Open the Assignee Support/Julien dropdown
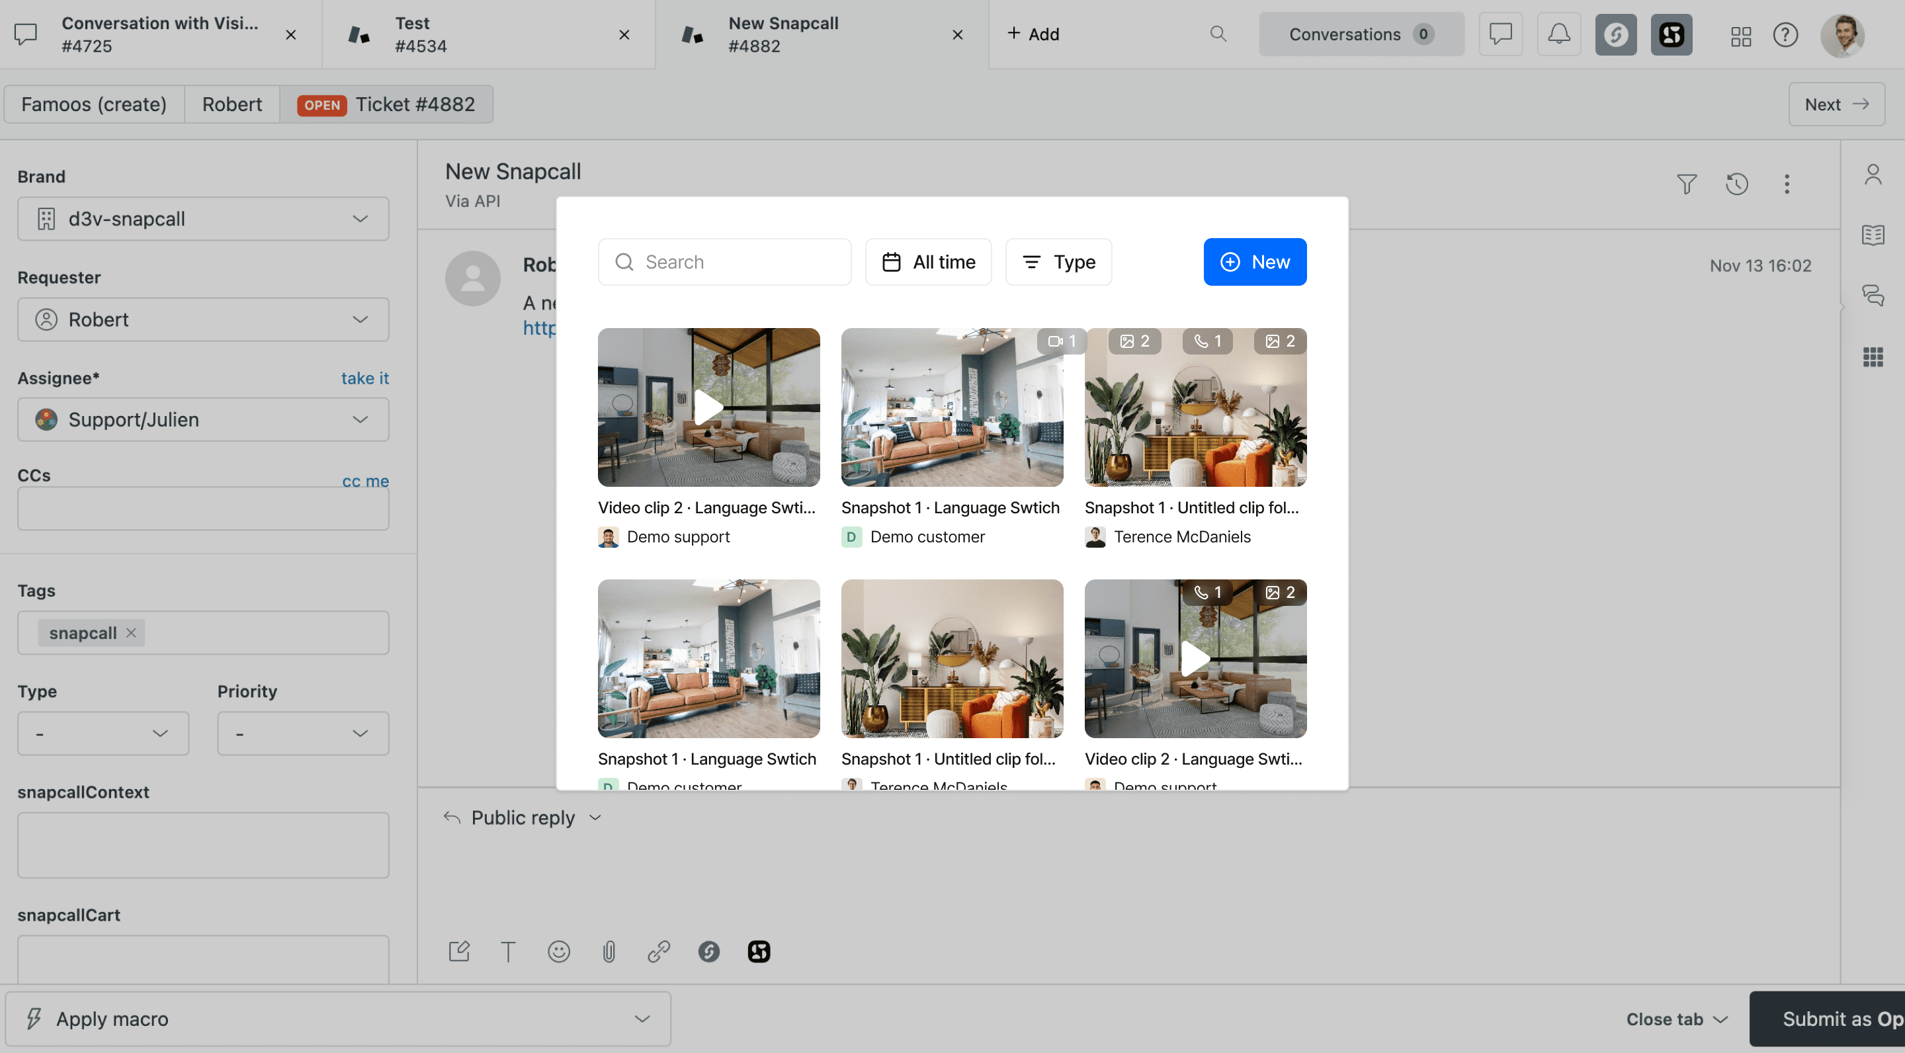1905x1053 pixels. click(x=203, y=420)
